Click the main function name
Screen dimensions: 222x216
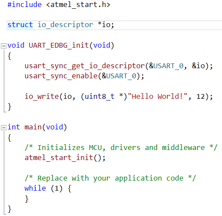pyautogui.click(x=33, y=127)
